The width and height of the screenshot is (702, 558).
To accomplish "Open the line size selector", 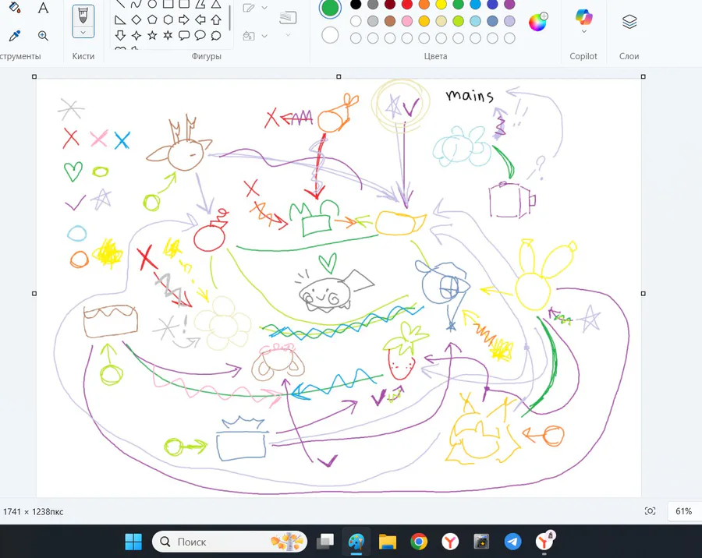I will (x=288, y=22).
